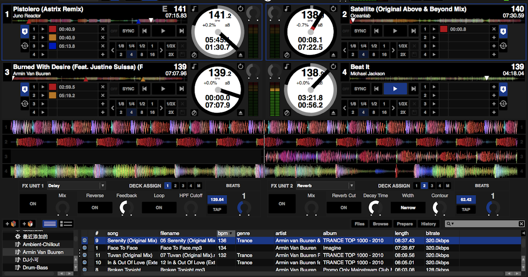Switch deck 2 to saved loops view

coord(503,47)
